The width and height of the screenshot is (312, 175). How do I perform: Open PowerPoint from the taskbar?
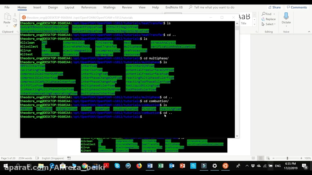(182, 166)
